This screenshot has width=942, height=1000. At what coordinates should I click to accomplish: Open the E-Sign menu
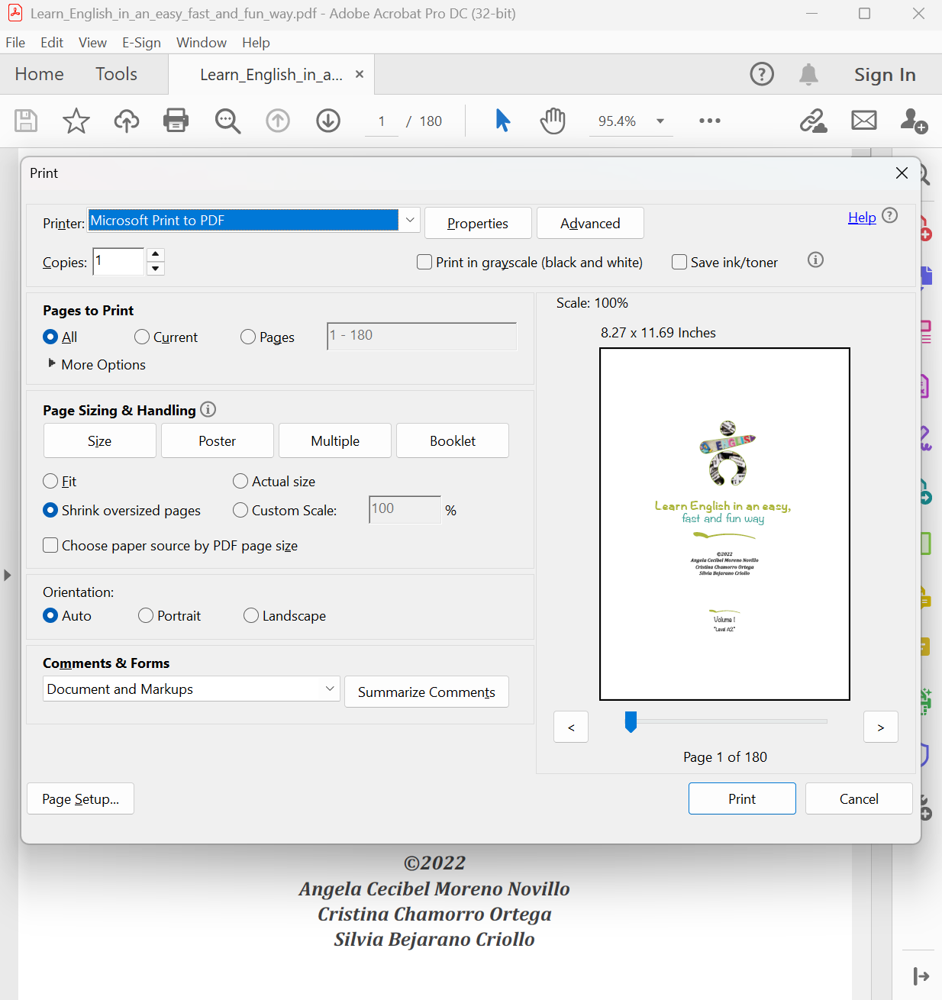point(141,43)
